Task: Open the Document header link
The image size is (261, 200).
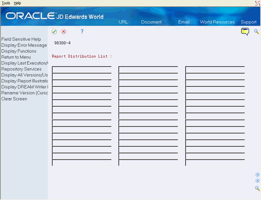Action: pyautogui.click(x=151, y=22)
